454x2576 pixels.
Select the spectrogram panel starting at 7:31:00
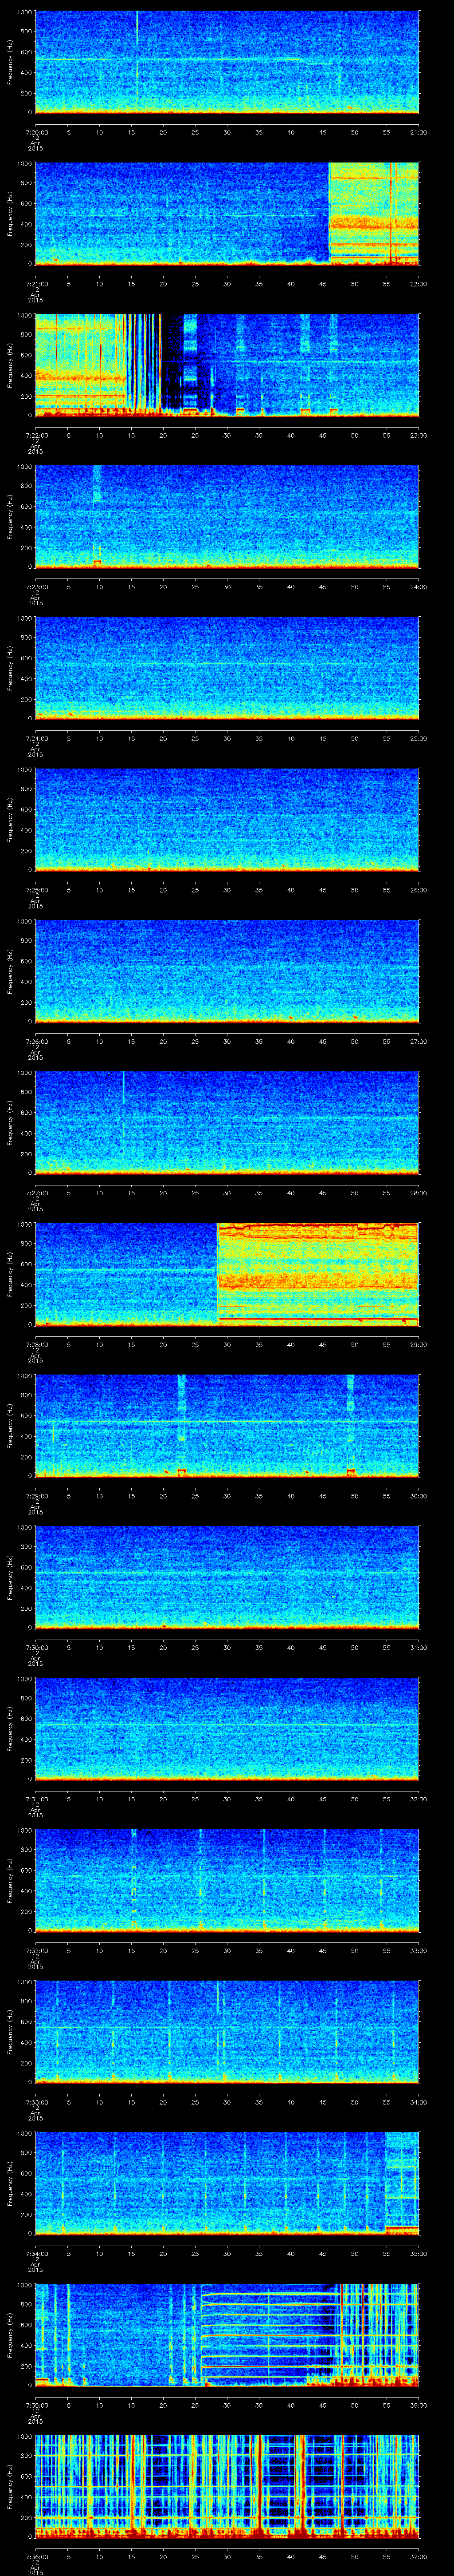point(227,1728)
